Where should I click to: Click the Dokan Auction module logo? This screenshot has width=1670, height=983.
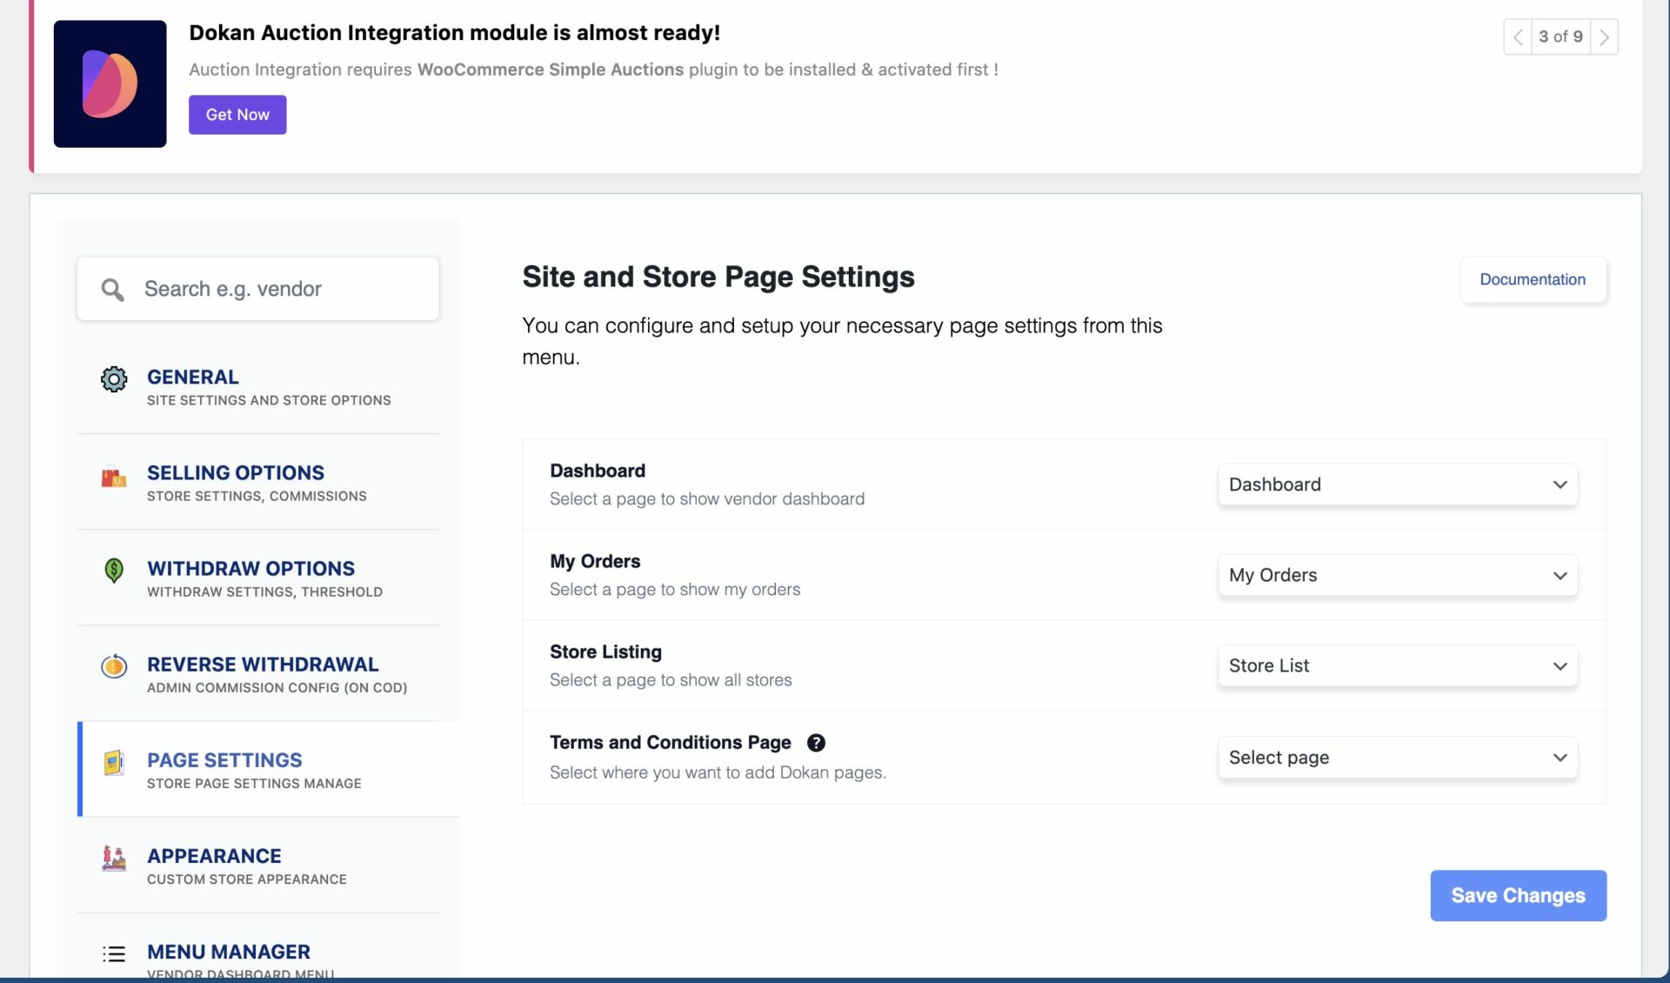[110, 84]
